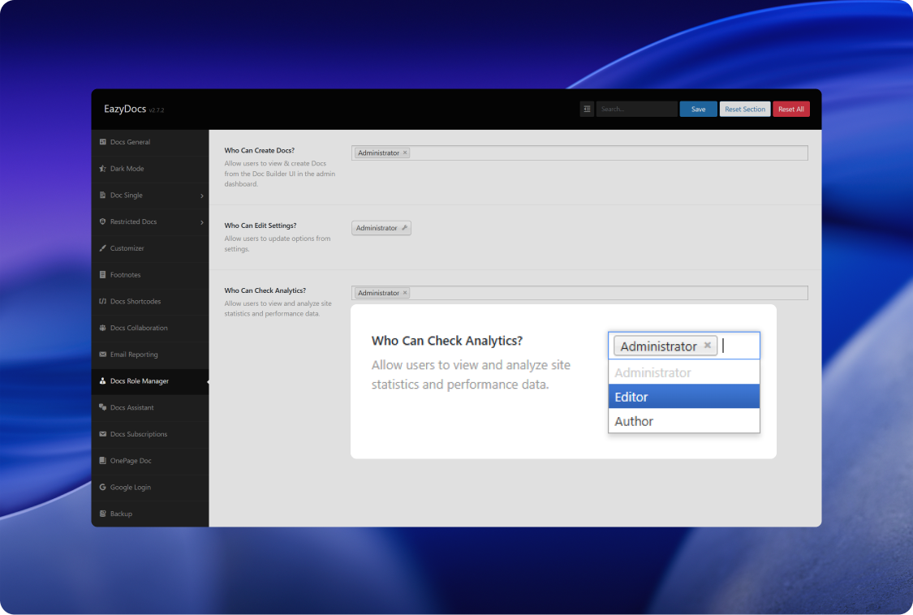Focus the settings search field
913x615 pixels.
pos(636,109)
